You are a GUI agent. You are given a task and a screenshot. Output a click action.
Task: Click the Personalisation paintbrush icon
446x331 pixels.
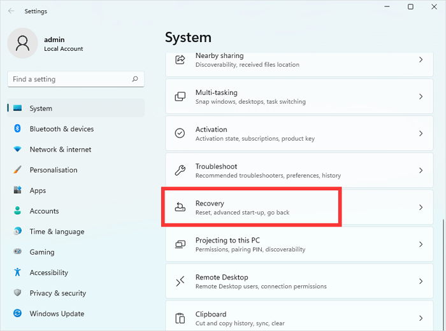[x=17, y=170]
